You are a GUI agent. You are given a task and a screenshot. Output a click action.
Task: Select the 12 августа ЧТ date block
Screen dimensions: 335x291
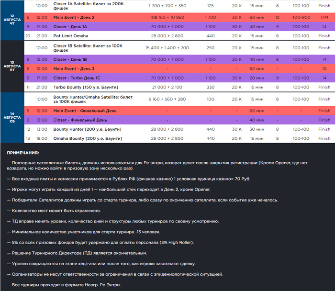(x=11, y=20)
